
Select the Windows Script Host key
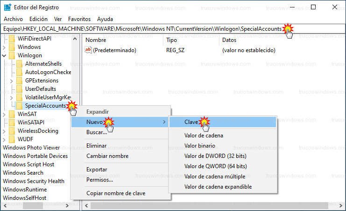[x=28, y=164]
